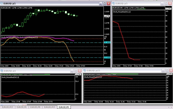Viewport: 173px width, 109px height.
Task: Click the 4 Dec 15:50 time label
Action: coord(16,66)
